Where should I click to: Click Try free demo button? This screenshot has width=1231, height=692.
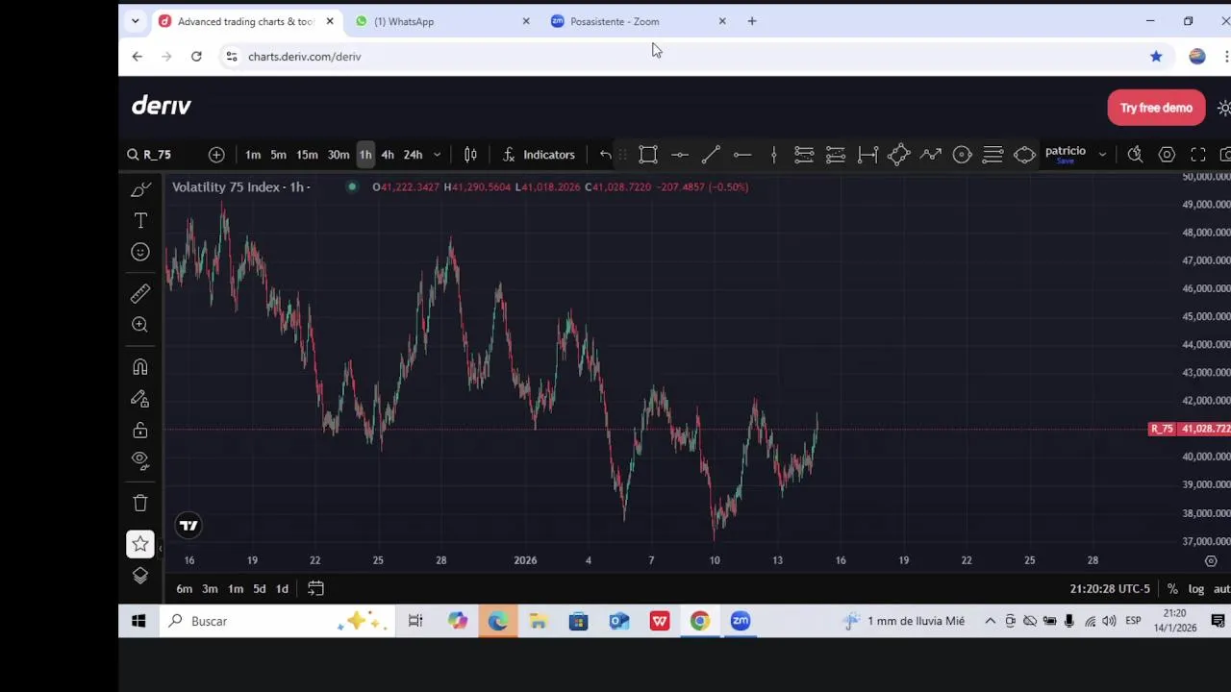pos(1156,108)
